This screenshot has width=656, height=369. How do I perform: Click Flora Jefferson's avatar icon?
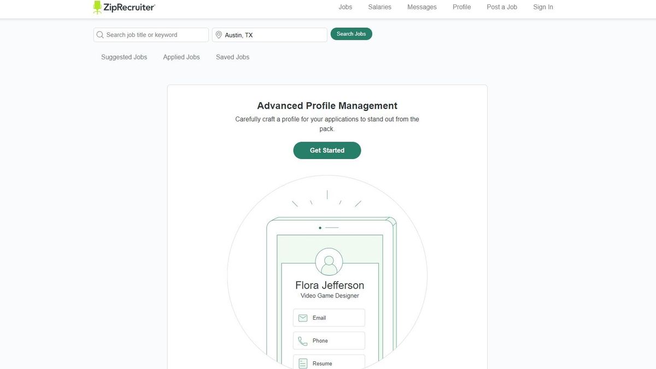click(329, 262)
